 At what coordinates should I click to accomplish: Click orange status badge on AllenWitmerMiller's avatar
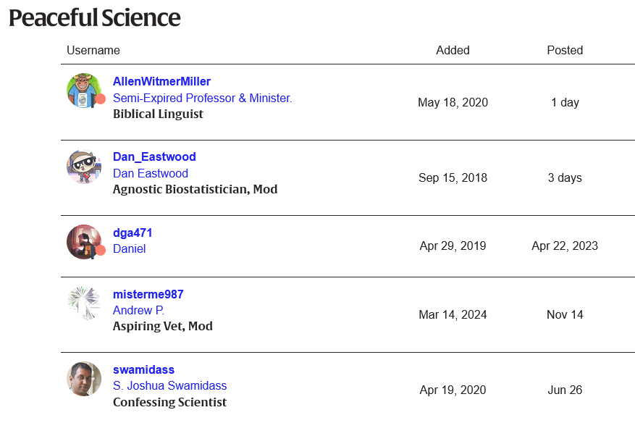101,99
